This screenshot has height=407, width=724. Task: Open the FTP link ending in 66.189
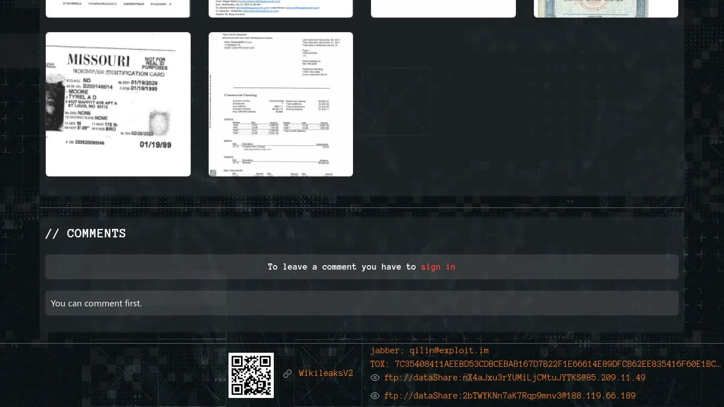click(x=510, y=396)
